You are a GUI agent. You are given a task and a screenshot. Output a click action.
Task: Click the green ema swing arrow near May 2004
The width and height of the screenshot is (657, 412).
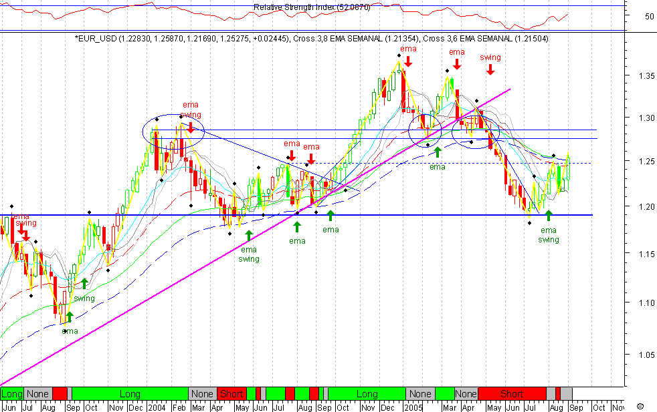249,235
